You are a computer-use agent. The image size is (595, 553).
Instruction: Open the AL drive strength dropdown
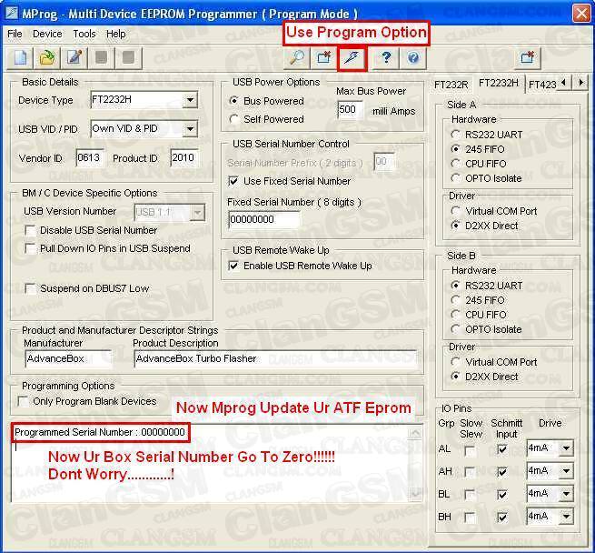pyautogui.click(x=566, y=448)
